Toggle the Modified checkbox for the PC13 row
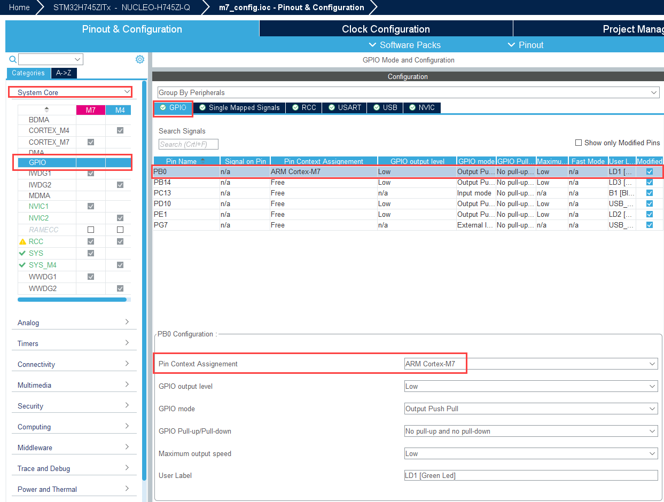 tap(650, 193)
